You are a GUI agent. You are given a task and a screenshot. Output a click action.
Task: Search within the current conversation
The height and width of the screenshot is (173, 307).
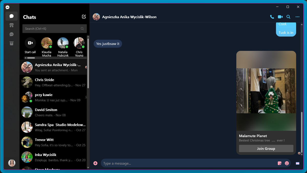pos(288,17)
